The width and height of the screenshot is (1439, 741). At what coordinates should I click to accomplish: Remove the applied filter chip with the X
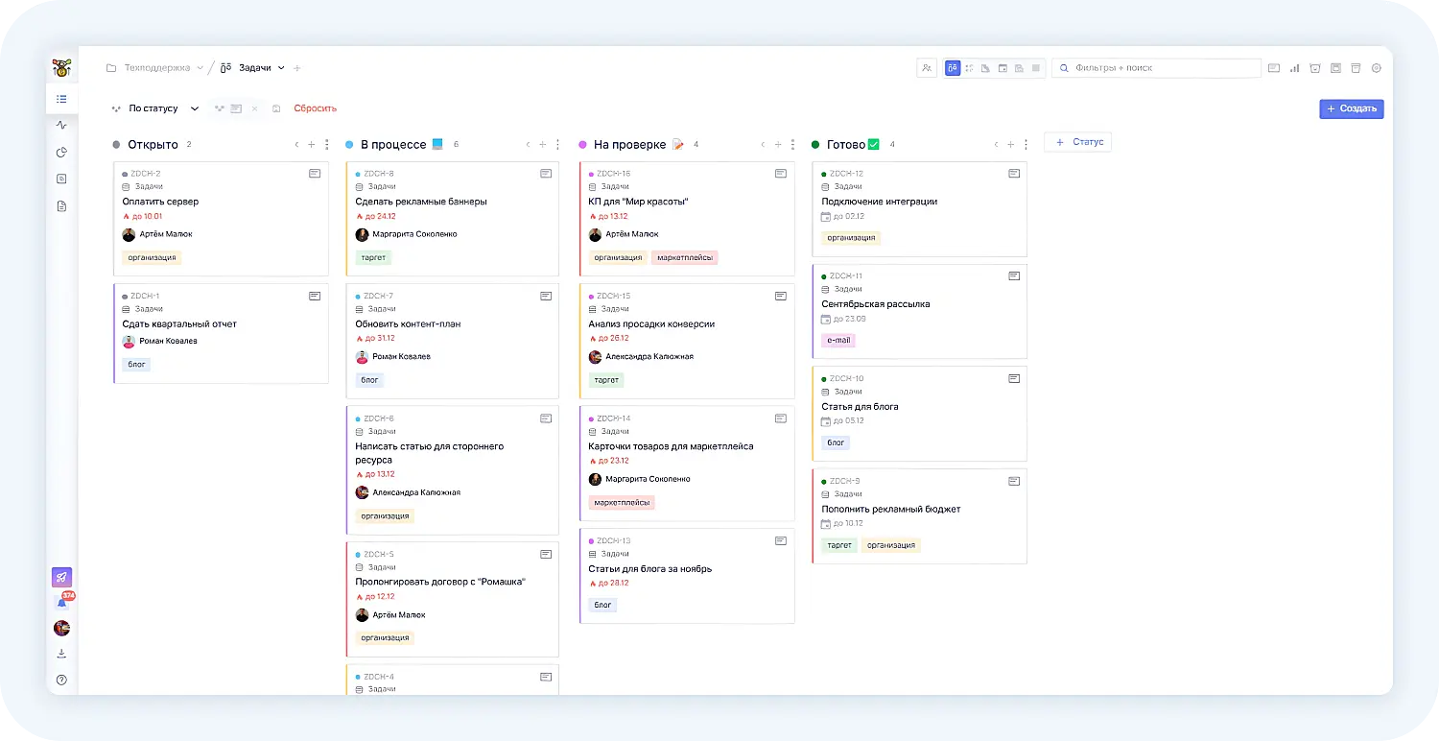pos(254,108)
